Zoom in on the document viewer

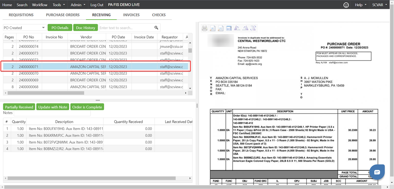(x=213, y=28)
